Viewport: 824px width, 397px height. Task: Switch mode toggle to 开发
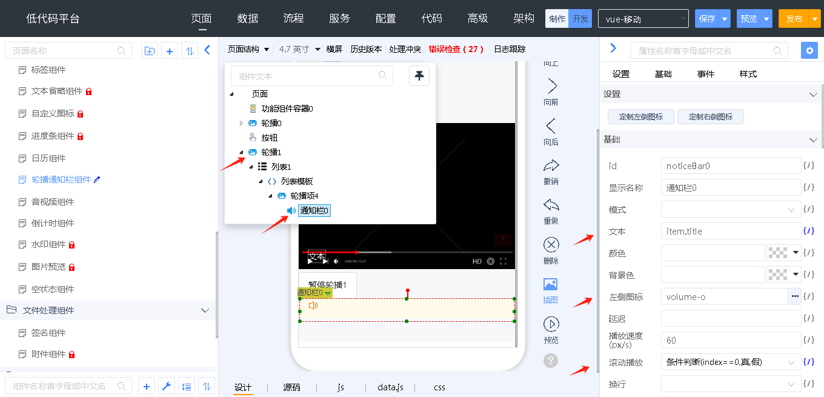tap(580, 19)
